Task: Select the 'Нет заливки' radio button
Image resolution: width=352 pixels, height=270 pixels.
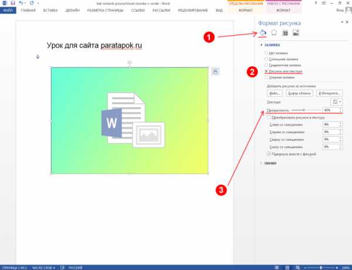Action: (x=266, y=53)
